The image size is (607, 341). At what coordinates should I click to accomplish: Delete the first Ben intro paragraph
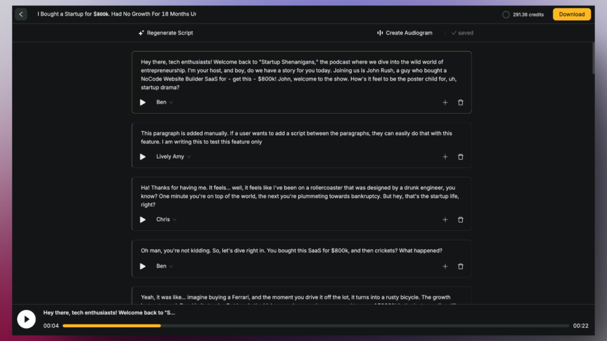(x=461, y=102)
